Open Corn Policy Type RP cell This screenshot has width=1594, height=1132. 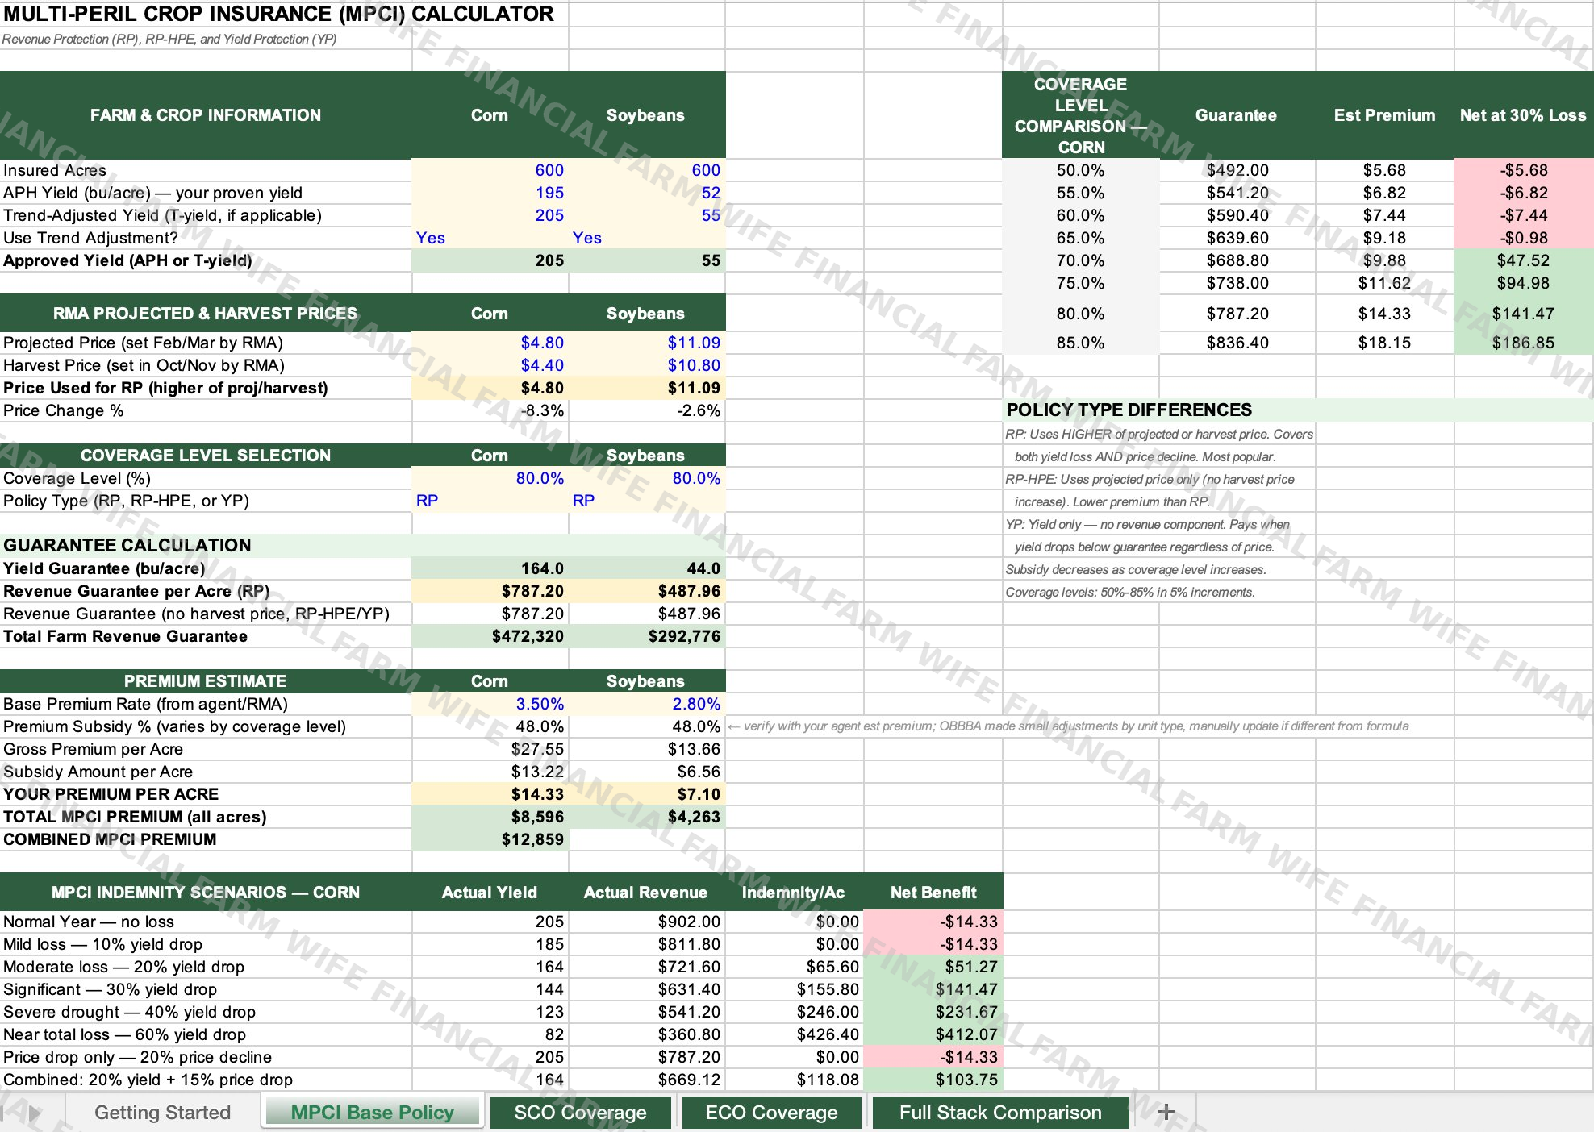pyautogui.click(x=490, y=501)
